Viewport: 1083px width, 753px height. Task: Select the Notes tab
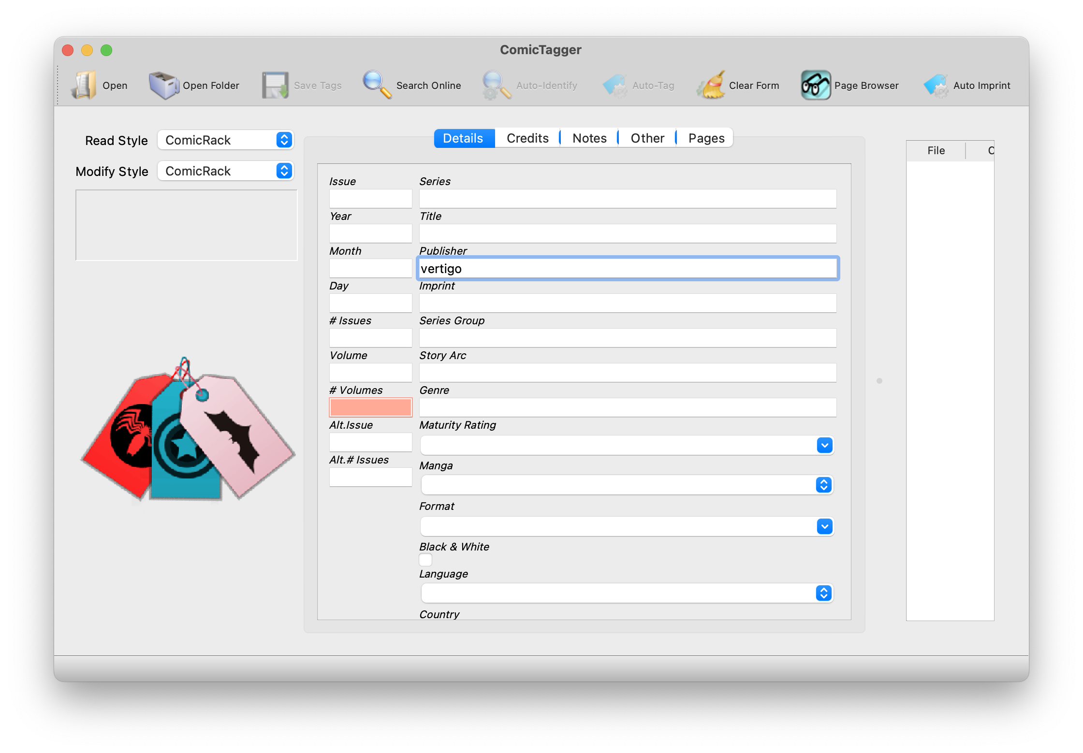pos(589,138)
